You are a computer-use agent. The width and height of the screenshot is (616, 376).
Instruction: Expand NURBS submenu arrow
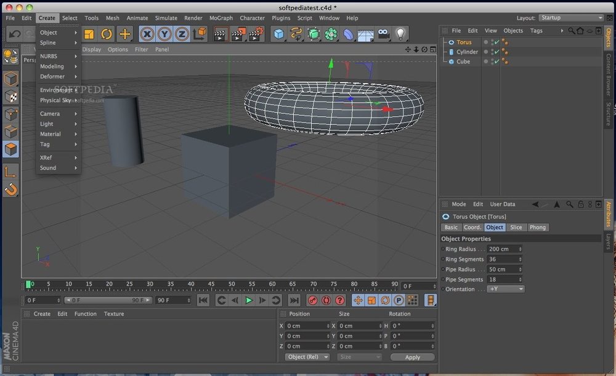pyautogui.click(x=76, y=57)
